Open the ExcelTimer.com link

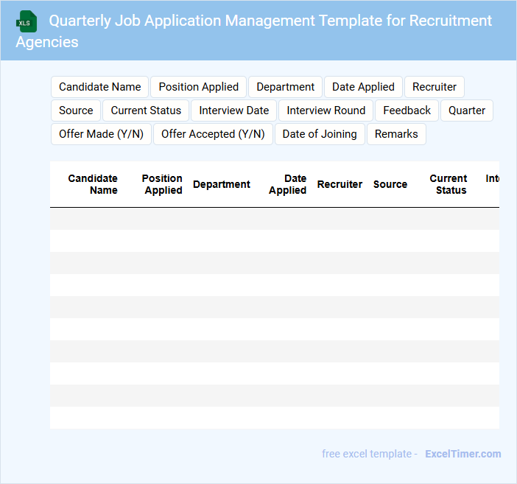coord(463,454)
